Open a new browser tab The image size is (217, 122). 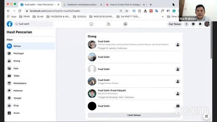click(x=151, y=4)
